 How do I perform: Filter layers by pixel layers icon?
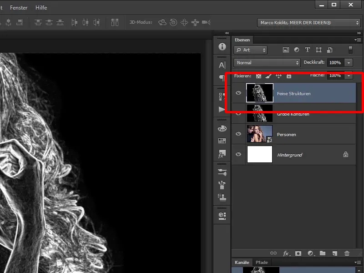[286, 50]
